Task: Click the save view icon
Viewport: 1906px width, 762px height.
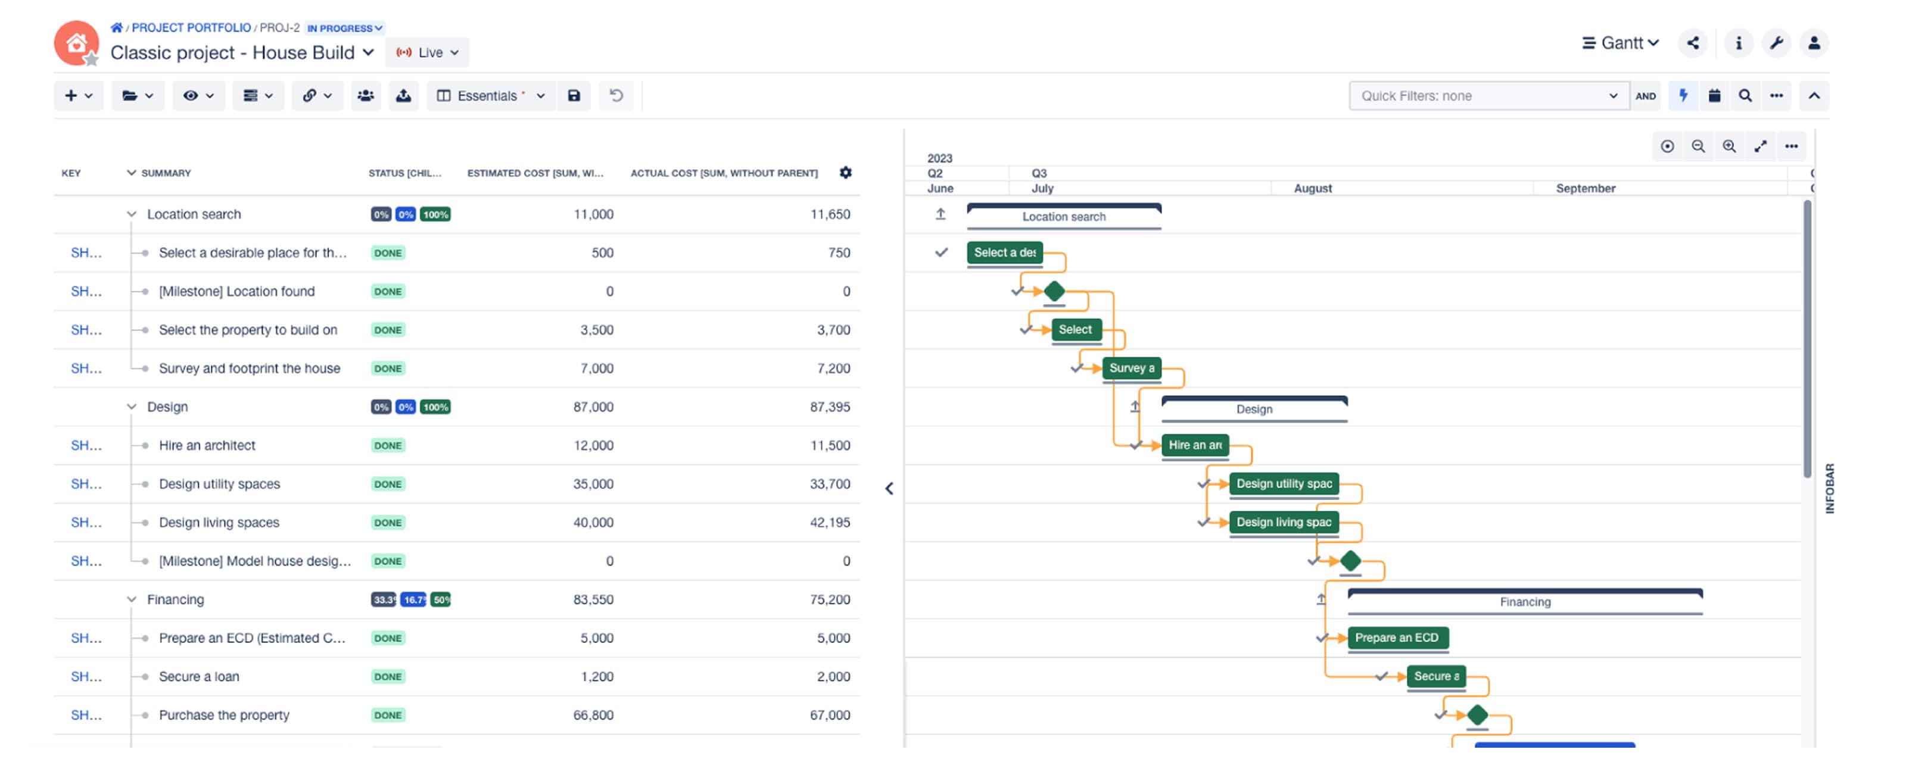Action: click(x=574, y=95)
